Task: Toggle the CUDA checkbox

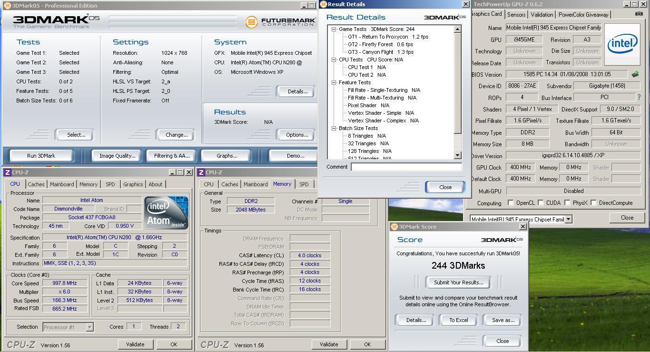Action: click(x=541, y=203)
